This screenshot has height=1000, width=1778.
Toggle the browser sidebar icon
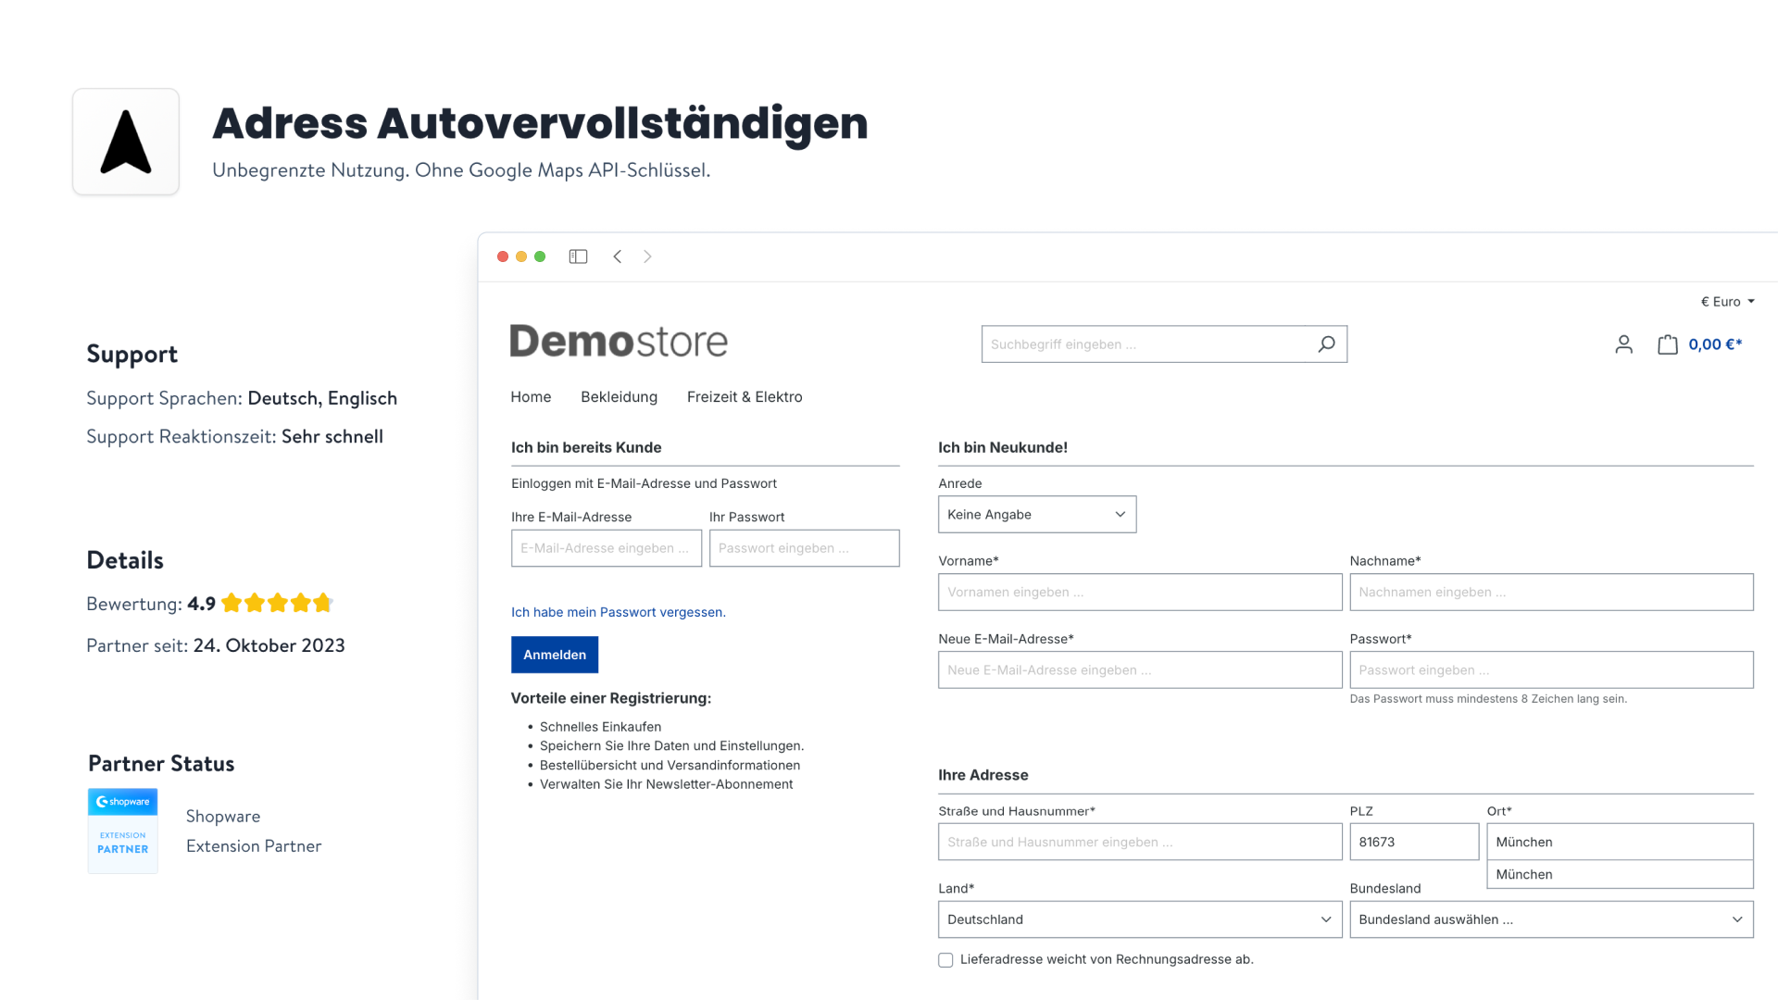pyautogui.click(x=578, y=256)
